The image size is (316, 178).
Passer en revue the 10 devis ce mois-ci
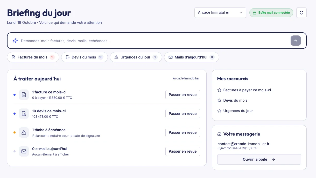[x=183, y=114]
